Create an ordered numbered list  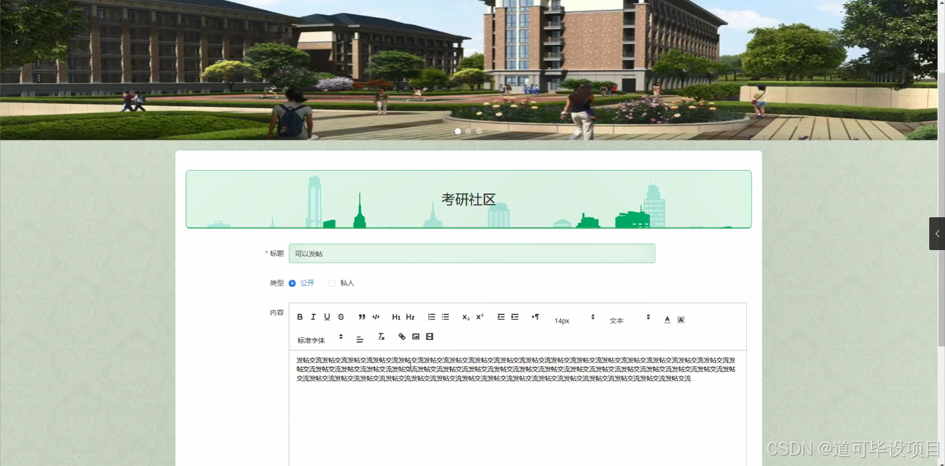431,317
